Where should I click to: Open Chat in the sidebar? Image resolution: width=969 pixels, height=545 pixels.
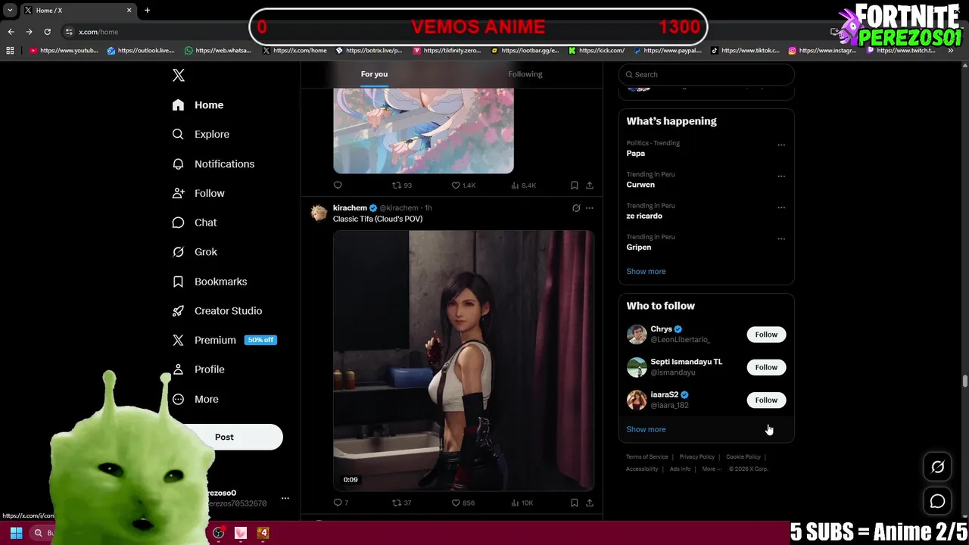195,223
